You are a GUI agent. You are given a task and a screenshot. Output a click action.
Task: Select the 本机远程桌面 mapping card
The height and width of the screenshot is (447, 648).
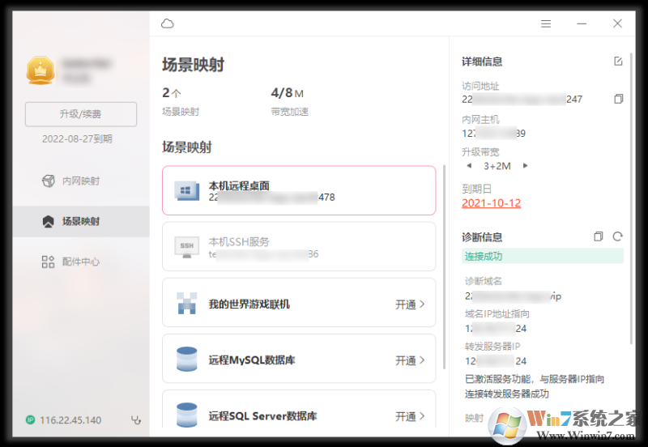click(299, 191)
